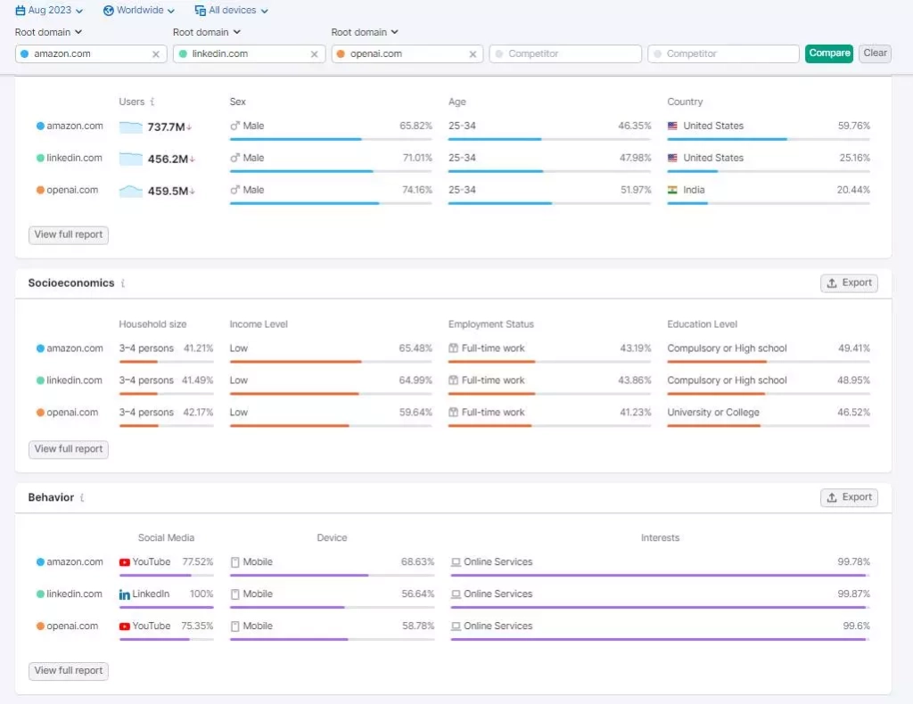The width and height of the screenshot is (913, 704).
Task: Click the Income Level column header
Action: pos(259,324)
